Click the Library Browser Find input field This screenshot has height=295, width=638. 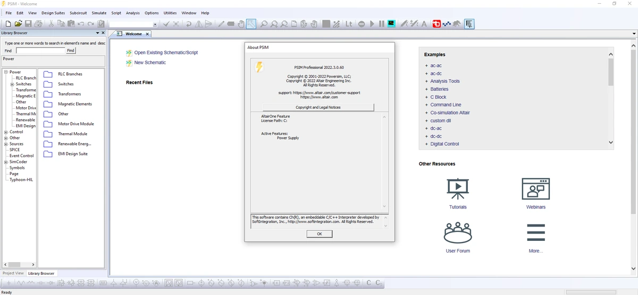40,50
